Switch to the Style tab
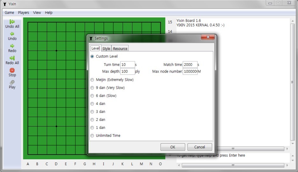The height and width of the screenshot is (172, 298). 106,49
